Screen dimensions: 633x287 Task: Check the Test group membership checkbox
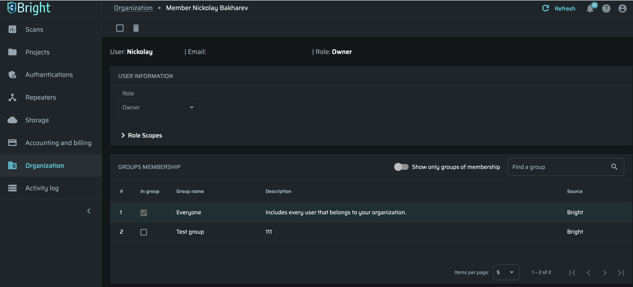[x=144, y=232]
